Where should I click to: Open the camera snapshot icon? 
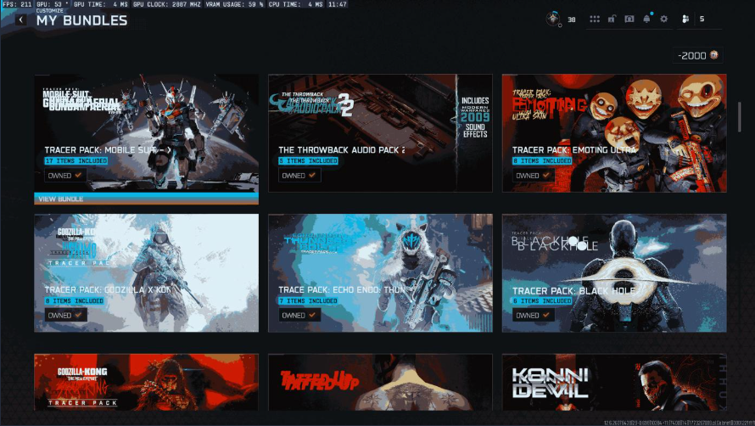coord(629,20)
